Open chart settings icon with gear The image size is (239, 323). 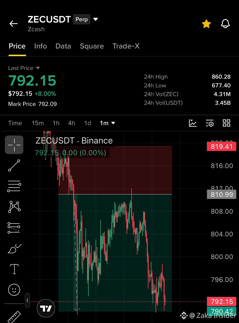[x=210, y=123]
